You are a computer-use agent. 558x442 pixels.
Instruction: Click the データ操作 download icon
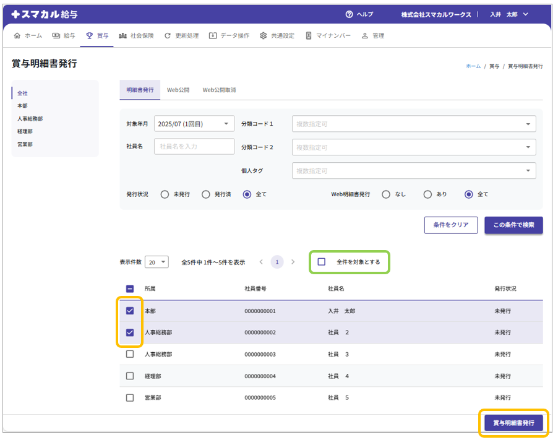click(x=213, y=36)
